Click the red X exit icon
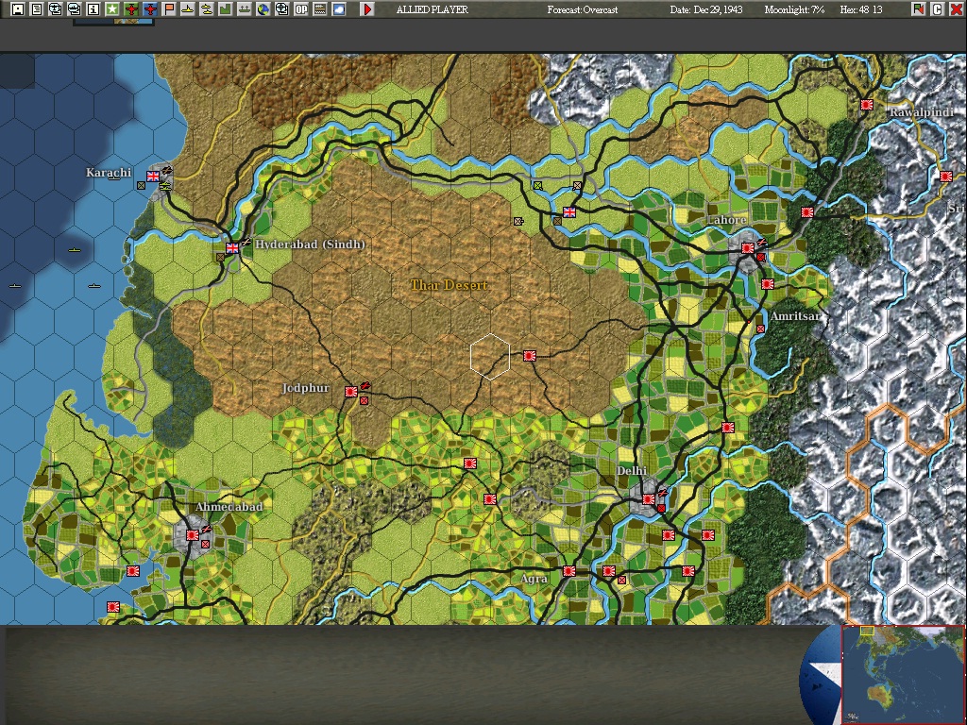 [x=956, y=9]
